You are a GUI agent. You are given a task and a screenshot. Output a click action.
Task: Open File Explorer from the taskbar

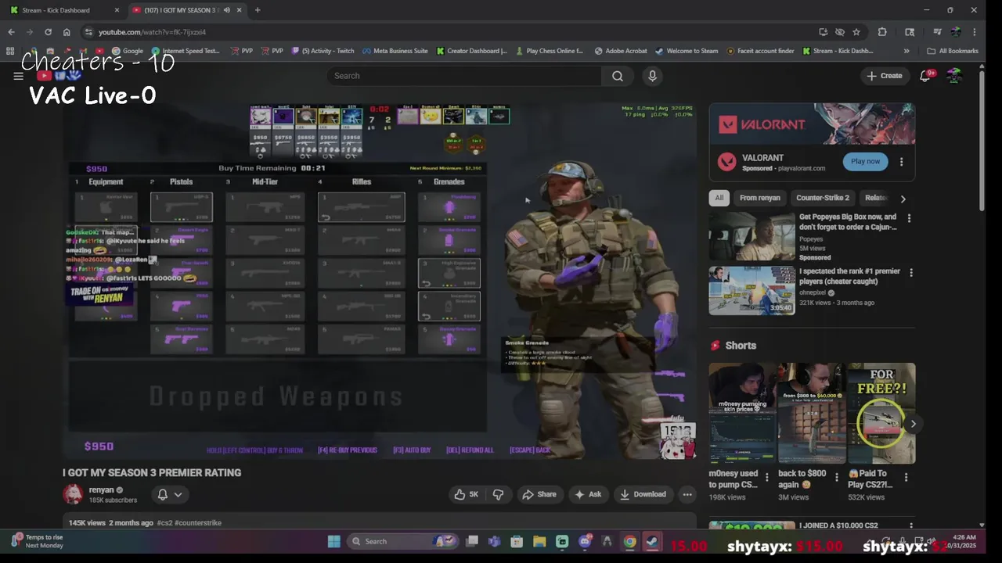point(539,541)
